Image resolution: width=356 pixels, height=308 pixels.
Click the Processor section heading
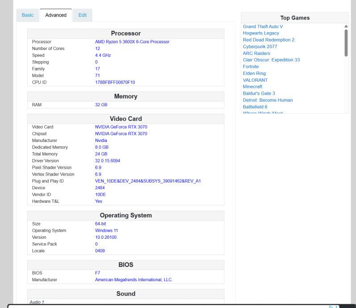[x=126, y=33]
